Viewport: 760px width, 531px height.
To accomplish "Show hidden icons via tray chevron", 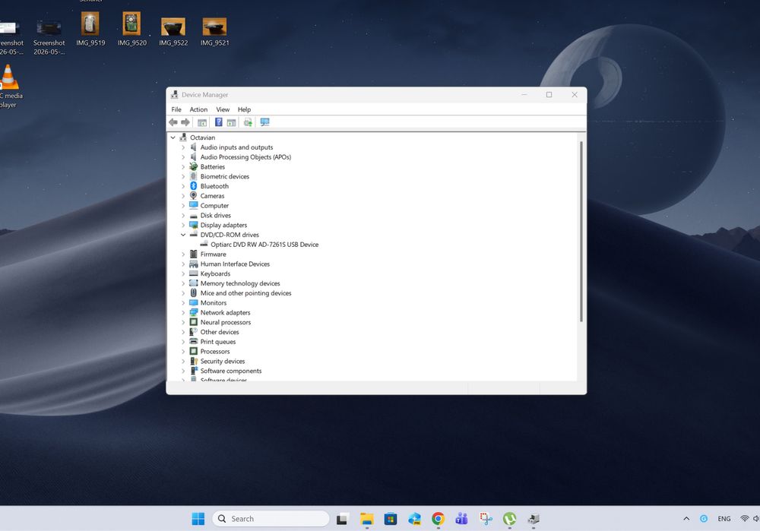I will (x=686, y=518).
